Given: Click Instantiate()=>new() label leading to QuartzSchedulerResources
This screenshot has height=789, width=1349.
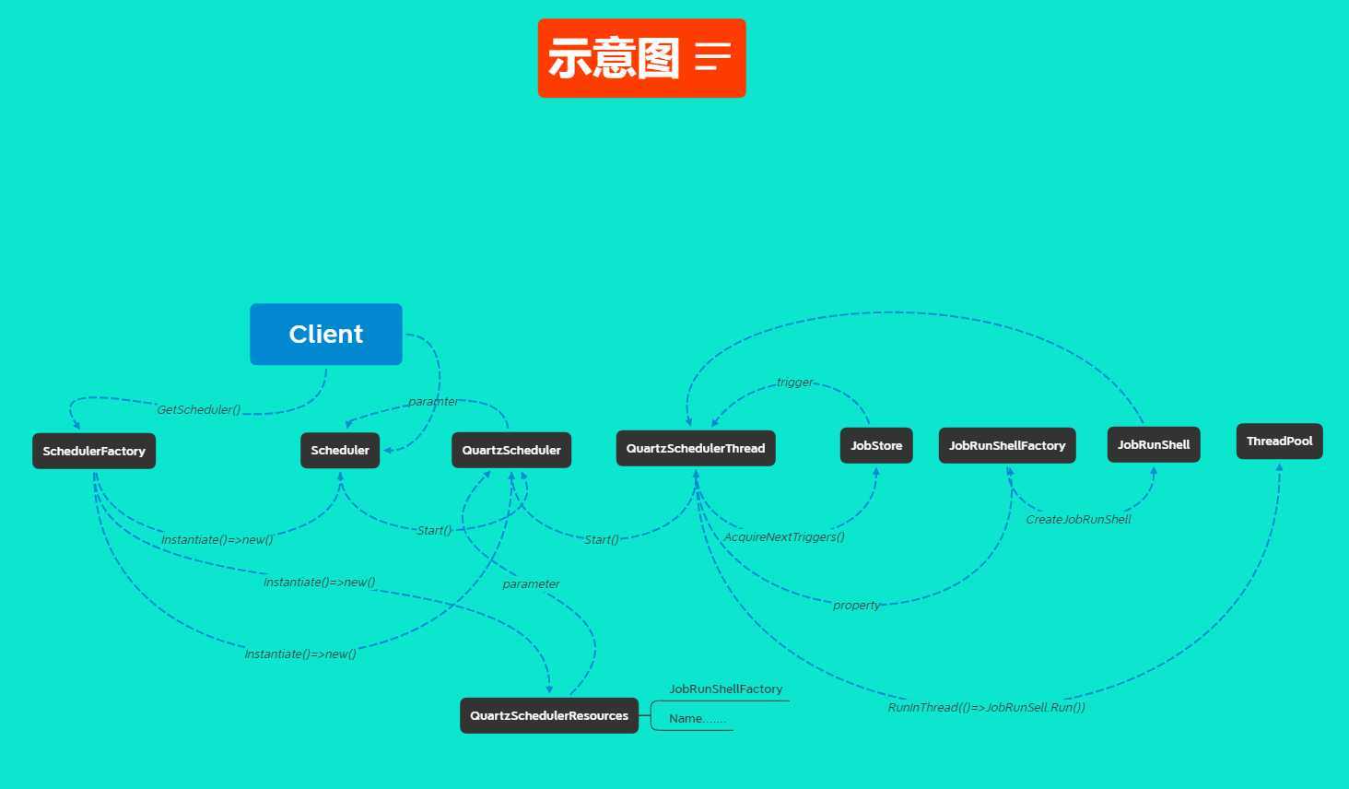Looking at the screenshot, I should click(x=320, y=583).
